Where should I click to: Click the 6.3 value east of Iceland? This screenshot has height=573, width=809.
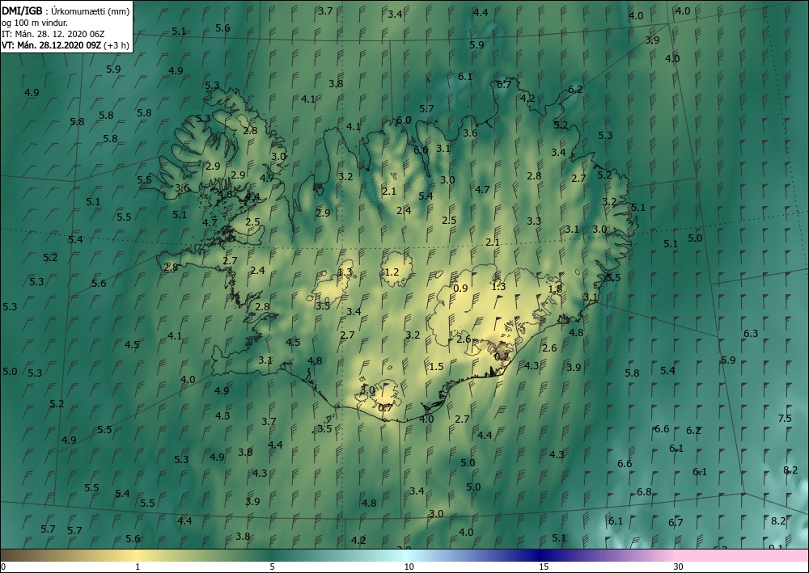click(x=751, y=334)
